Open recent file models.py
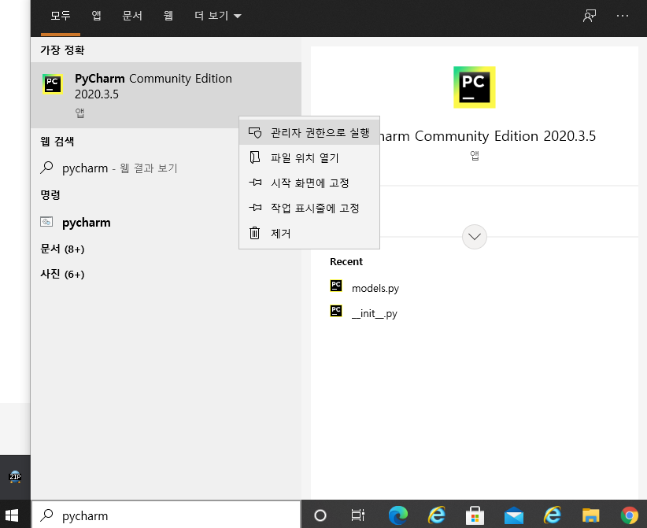This screenshot has width=647, height=528. [375, 288]
